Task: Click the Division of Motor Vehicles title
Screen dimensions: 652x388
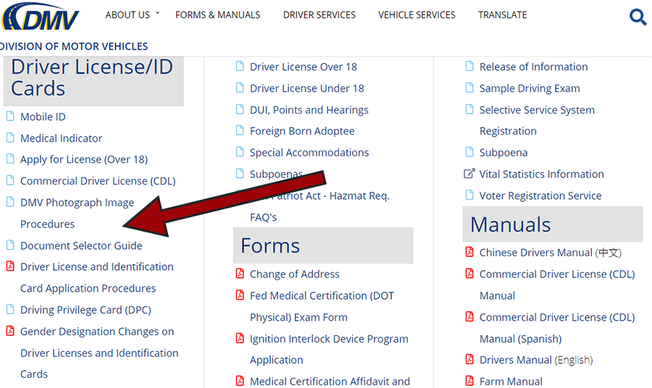Action: click(74, 46)
